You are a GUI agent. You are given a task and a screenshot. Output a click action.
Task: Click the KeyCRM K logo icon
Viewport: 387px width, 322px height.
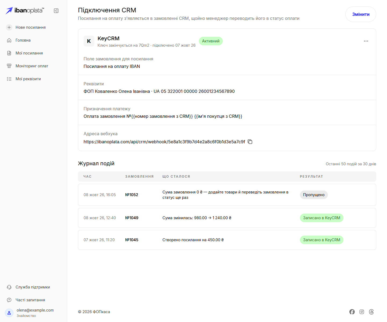(89, 41)
